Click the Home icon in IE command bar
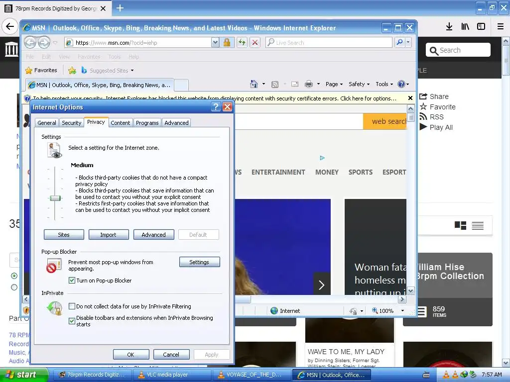The width and height of the screenshot is (510, 382). (x=254, y=84)
